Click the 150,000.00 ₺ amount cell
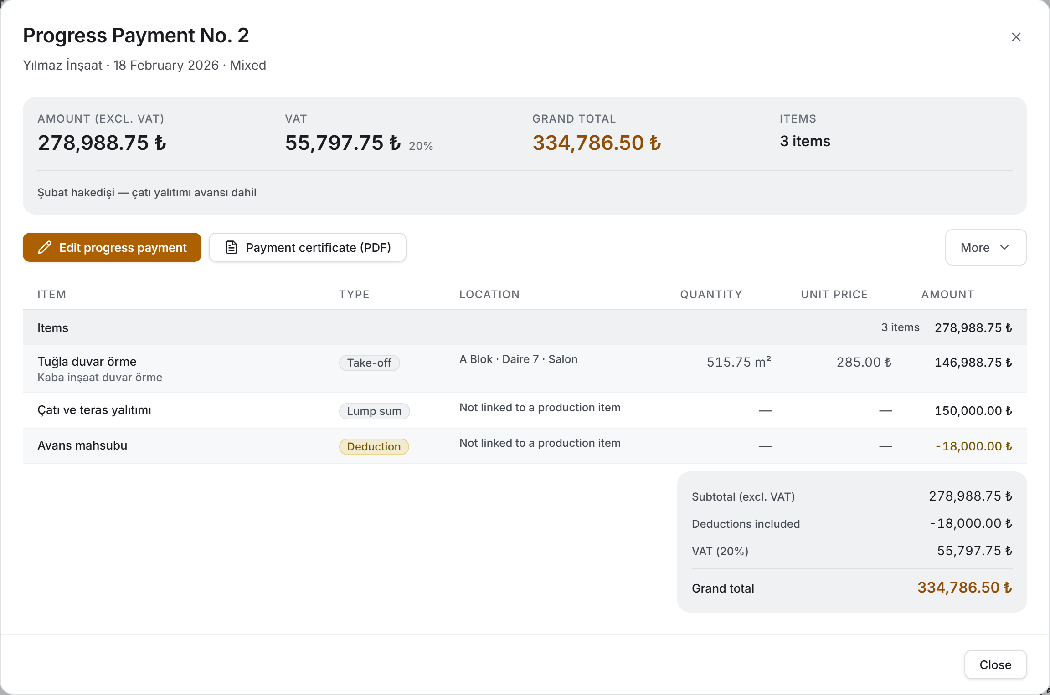The image size is (1050, 695). pyautogui.click(x=973, y=410)
